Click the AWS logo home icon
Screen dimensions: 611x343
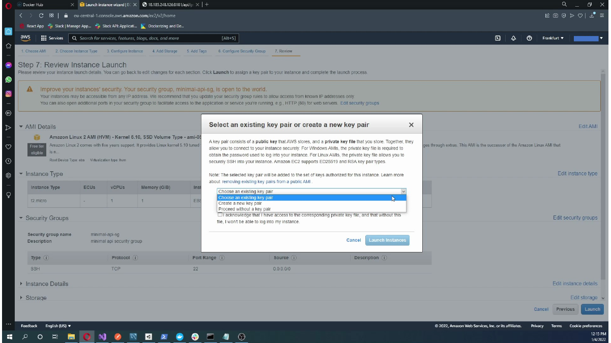click(25, 38)
